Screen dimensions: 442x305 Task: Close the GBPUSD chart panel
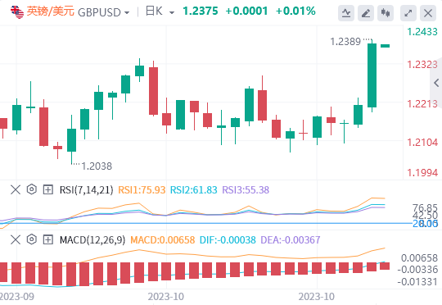pyautogui.click(x=428, y=13)
